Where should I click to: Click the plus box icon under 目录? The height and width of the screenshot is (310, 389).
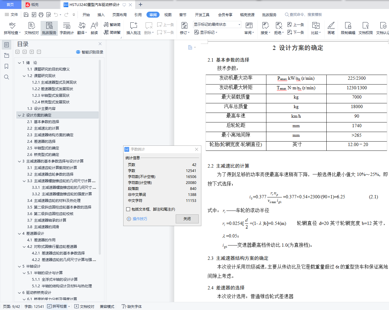pos(32,52)
